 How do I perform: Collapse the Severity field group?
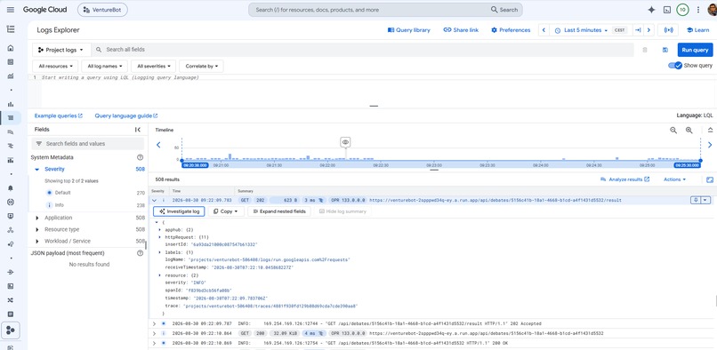coord(37,169)
